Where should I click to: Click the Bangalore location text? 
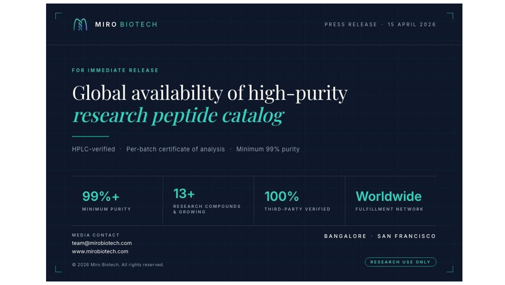point(345,236)
